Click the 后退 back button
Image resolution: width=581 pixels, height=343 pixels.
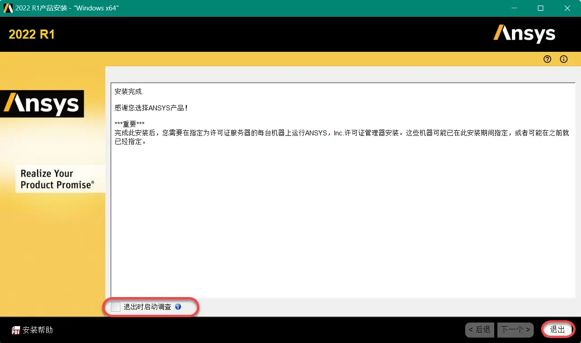pyautogui.click(x=480, y=329)
